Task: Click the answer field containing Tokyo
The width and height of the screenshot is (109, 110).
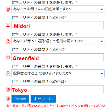Action: coord(57,89)
